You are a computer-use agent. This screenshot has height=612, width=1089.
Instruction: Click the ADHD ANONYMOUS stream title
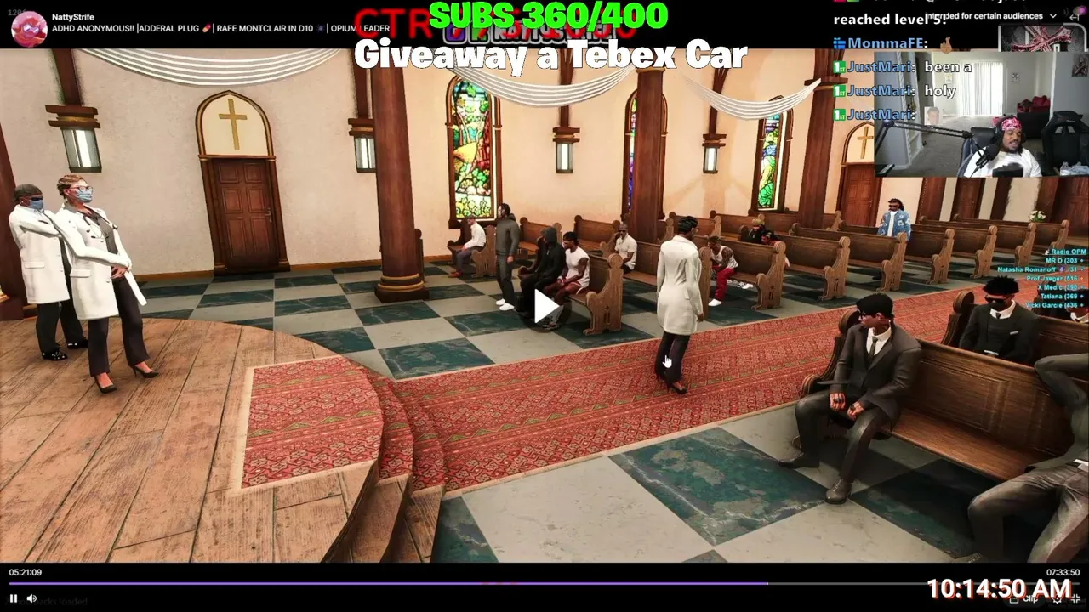pos(220,29)
